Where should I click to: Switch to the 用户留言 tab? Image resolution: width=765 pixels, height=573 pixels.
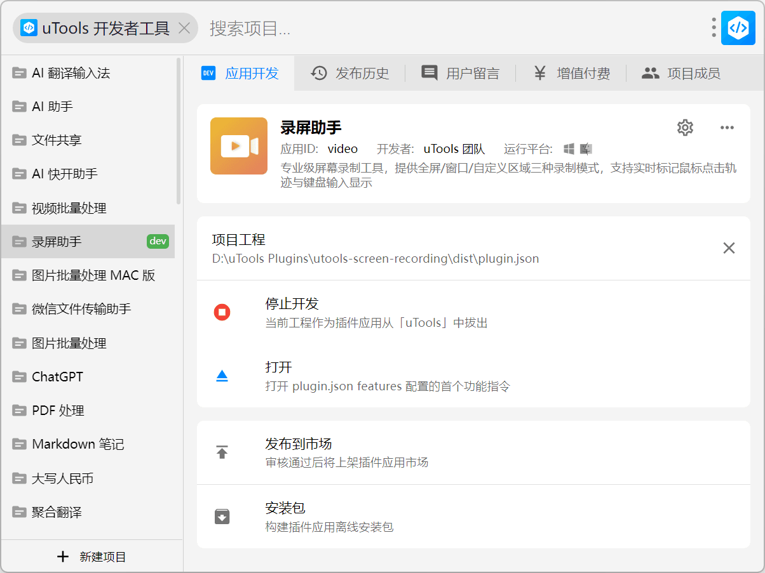(461, 74)
